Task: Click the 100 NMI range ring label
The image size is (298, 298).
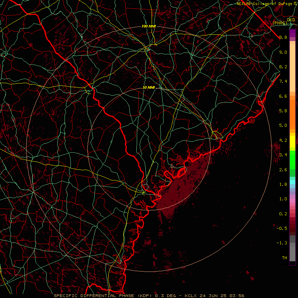Action: 149,26
